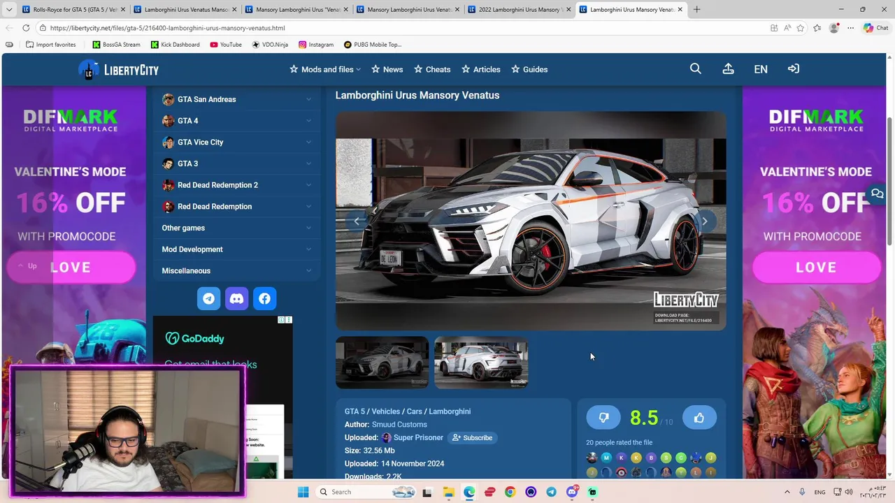Click the thumbs up like button

pos(699,418)
